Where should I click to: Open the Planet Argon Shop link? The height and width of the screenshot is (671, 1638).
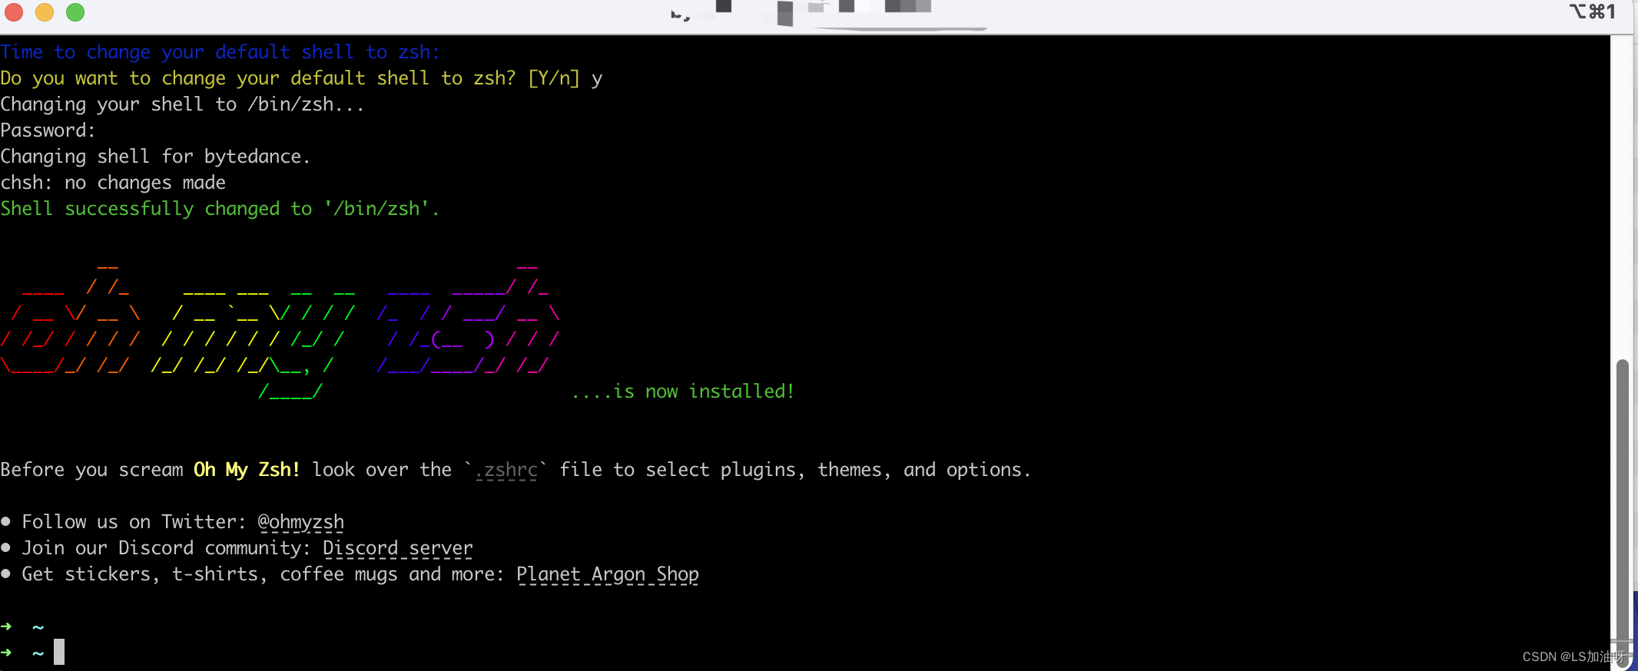(608, 574)
